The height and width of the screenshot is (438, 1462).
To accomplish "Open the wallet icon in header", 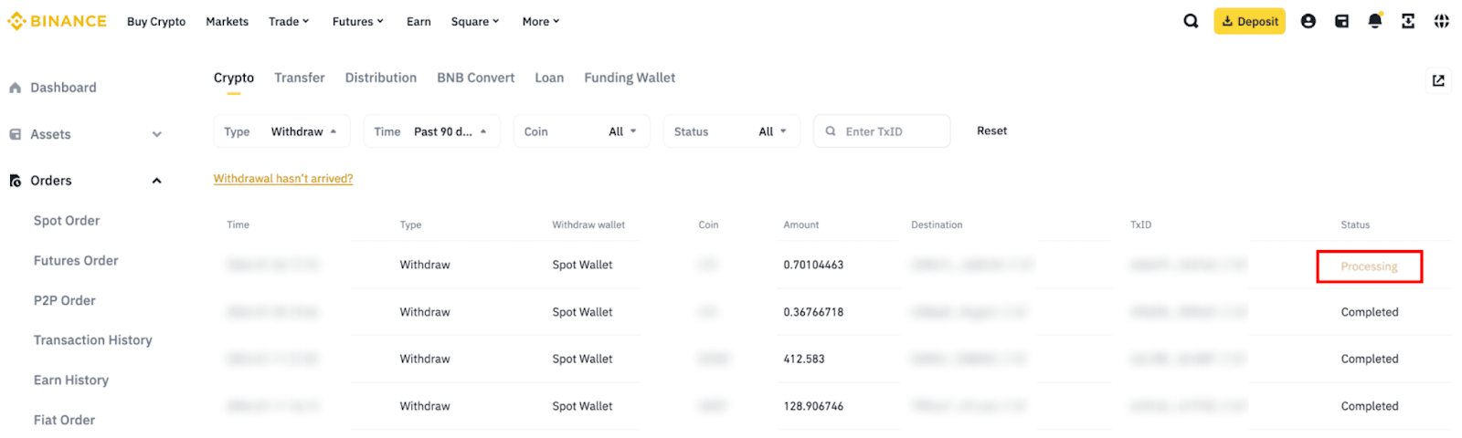I will coord(1341,21).
